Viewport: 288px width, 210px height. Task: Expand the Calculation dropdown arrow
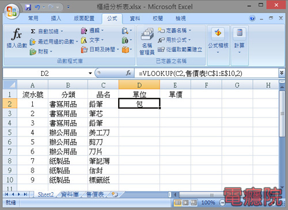(239, 52)
